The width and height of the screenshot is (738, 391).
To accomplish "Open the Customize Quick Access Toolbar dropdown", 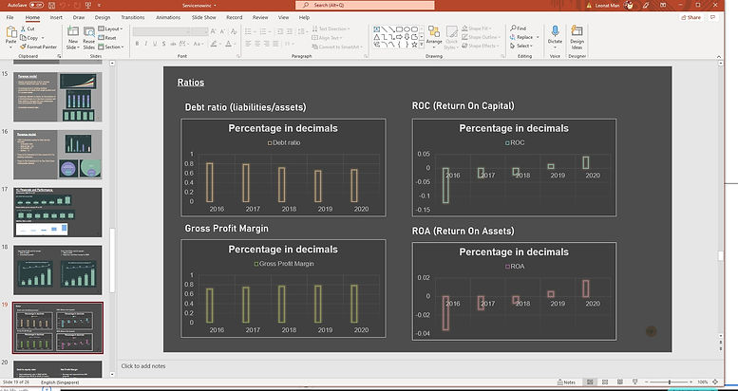I will click(x=100, y=5).
